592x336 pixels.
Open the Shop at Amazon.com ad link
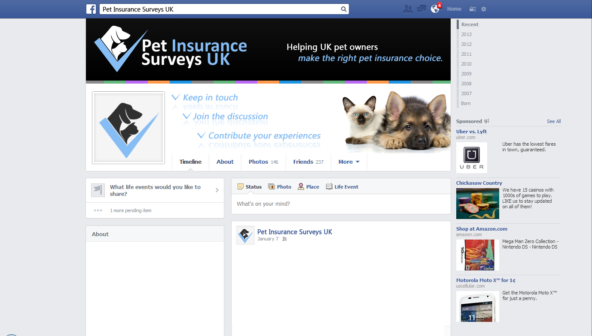482,229
